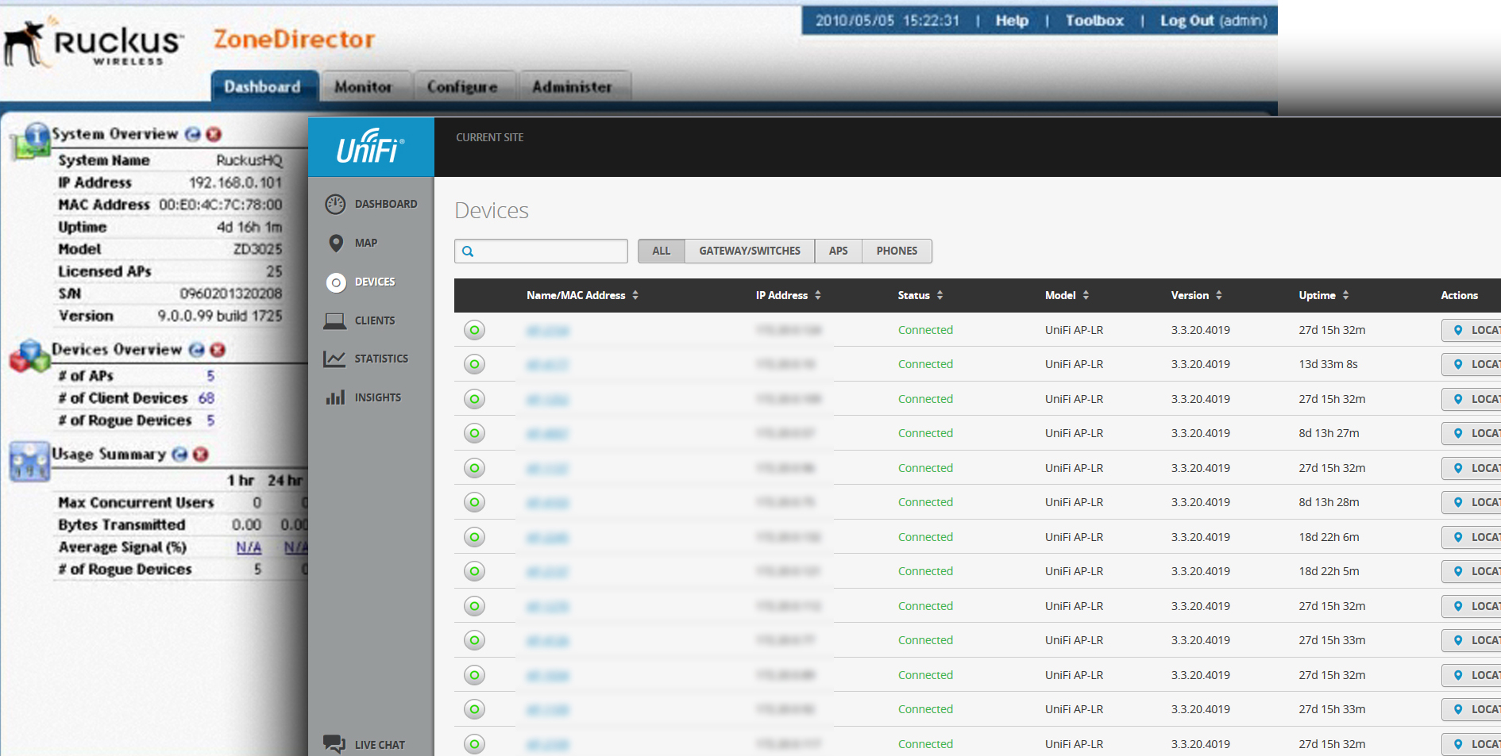
Task: Switch to ZoneDirector Configure tab
Action: [464, 86]
